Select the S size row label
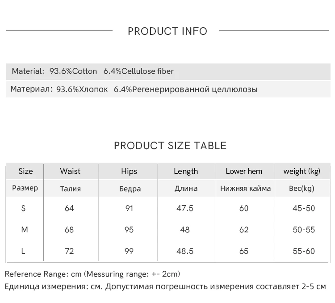335x303 pixels. pyautogui.click(x=24, y=208)
